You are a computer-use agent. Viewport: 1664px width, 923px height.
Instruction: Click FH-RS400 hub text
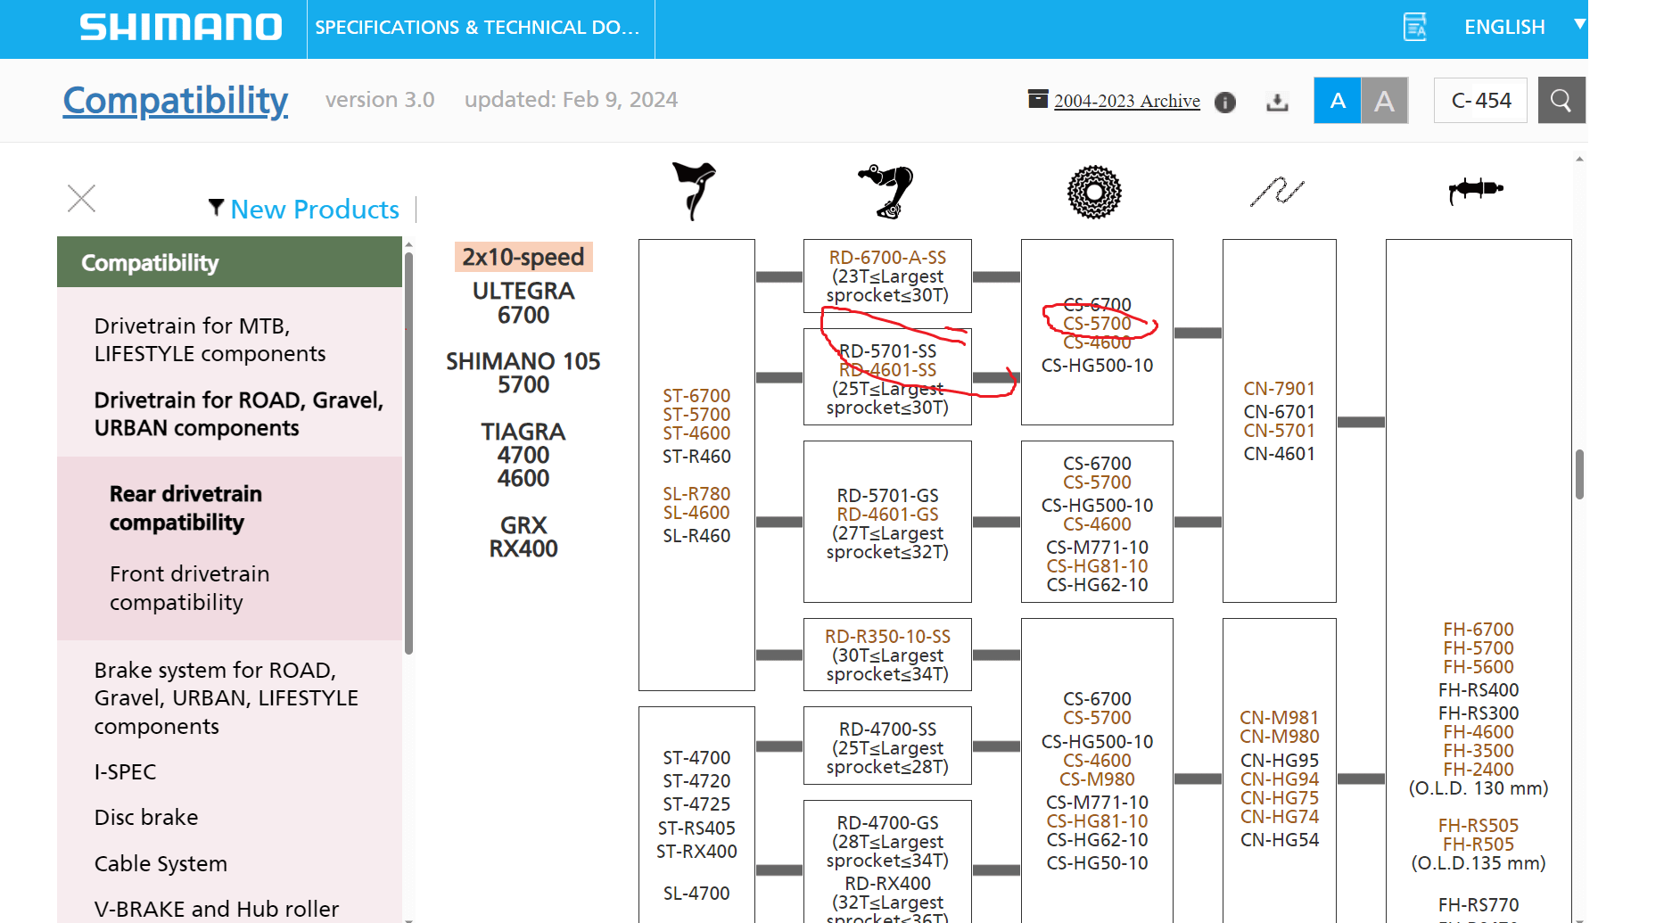point(1479,690)
